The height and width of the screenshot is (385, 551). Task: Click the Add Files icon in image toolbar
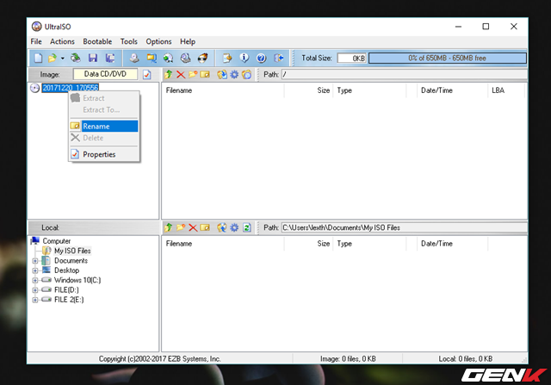pyautogui.click(x=222, y=75)
